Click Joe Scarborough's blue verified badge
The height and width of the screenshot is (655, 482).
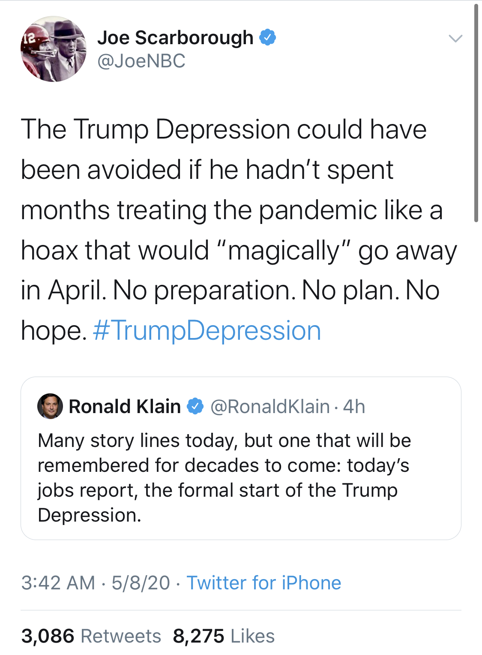click(x=267, y=38)
